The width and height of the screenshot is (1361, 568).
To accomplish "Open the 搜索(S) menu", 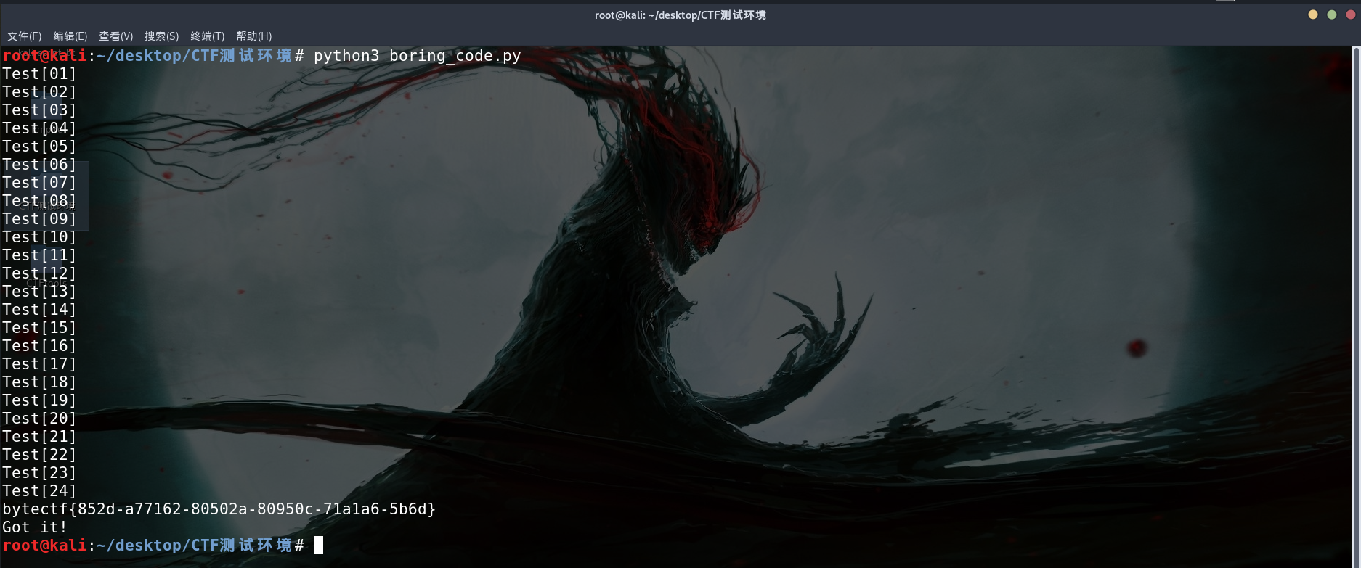I will click(162, 36).
